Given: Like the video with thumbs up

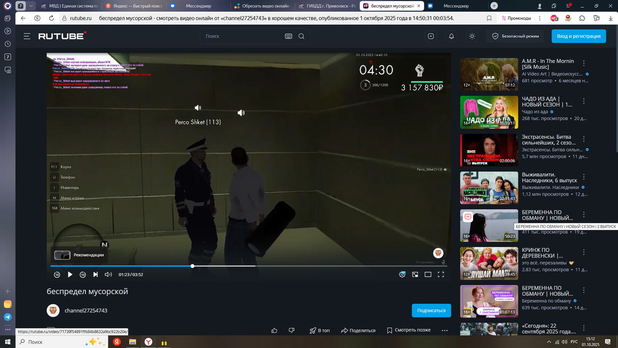Looking at the screenshot, I should point(274,331).
